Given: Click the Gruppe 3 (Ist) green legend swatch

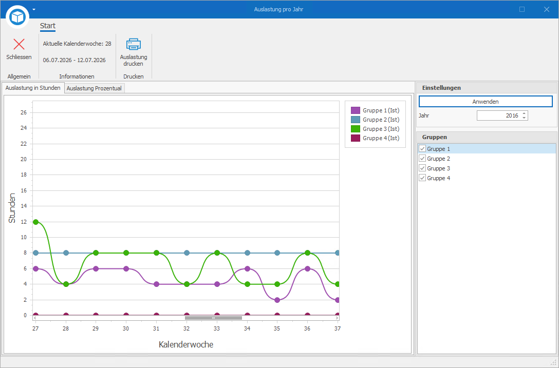Looking at the screenshot, I should (356, 129).
